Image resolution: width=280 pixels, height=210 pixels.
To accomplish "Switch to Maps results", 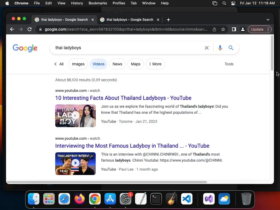I will [x=136, y=64].
